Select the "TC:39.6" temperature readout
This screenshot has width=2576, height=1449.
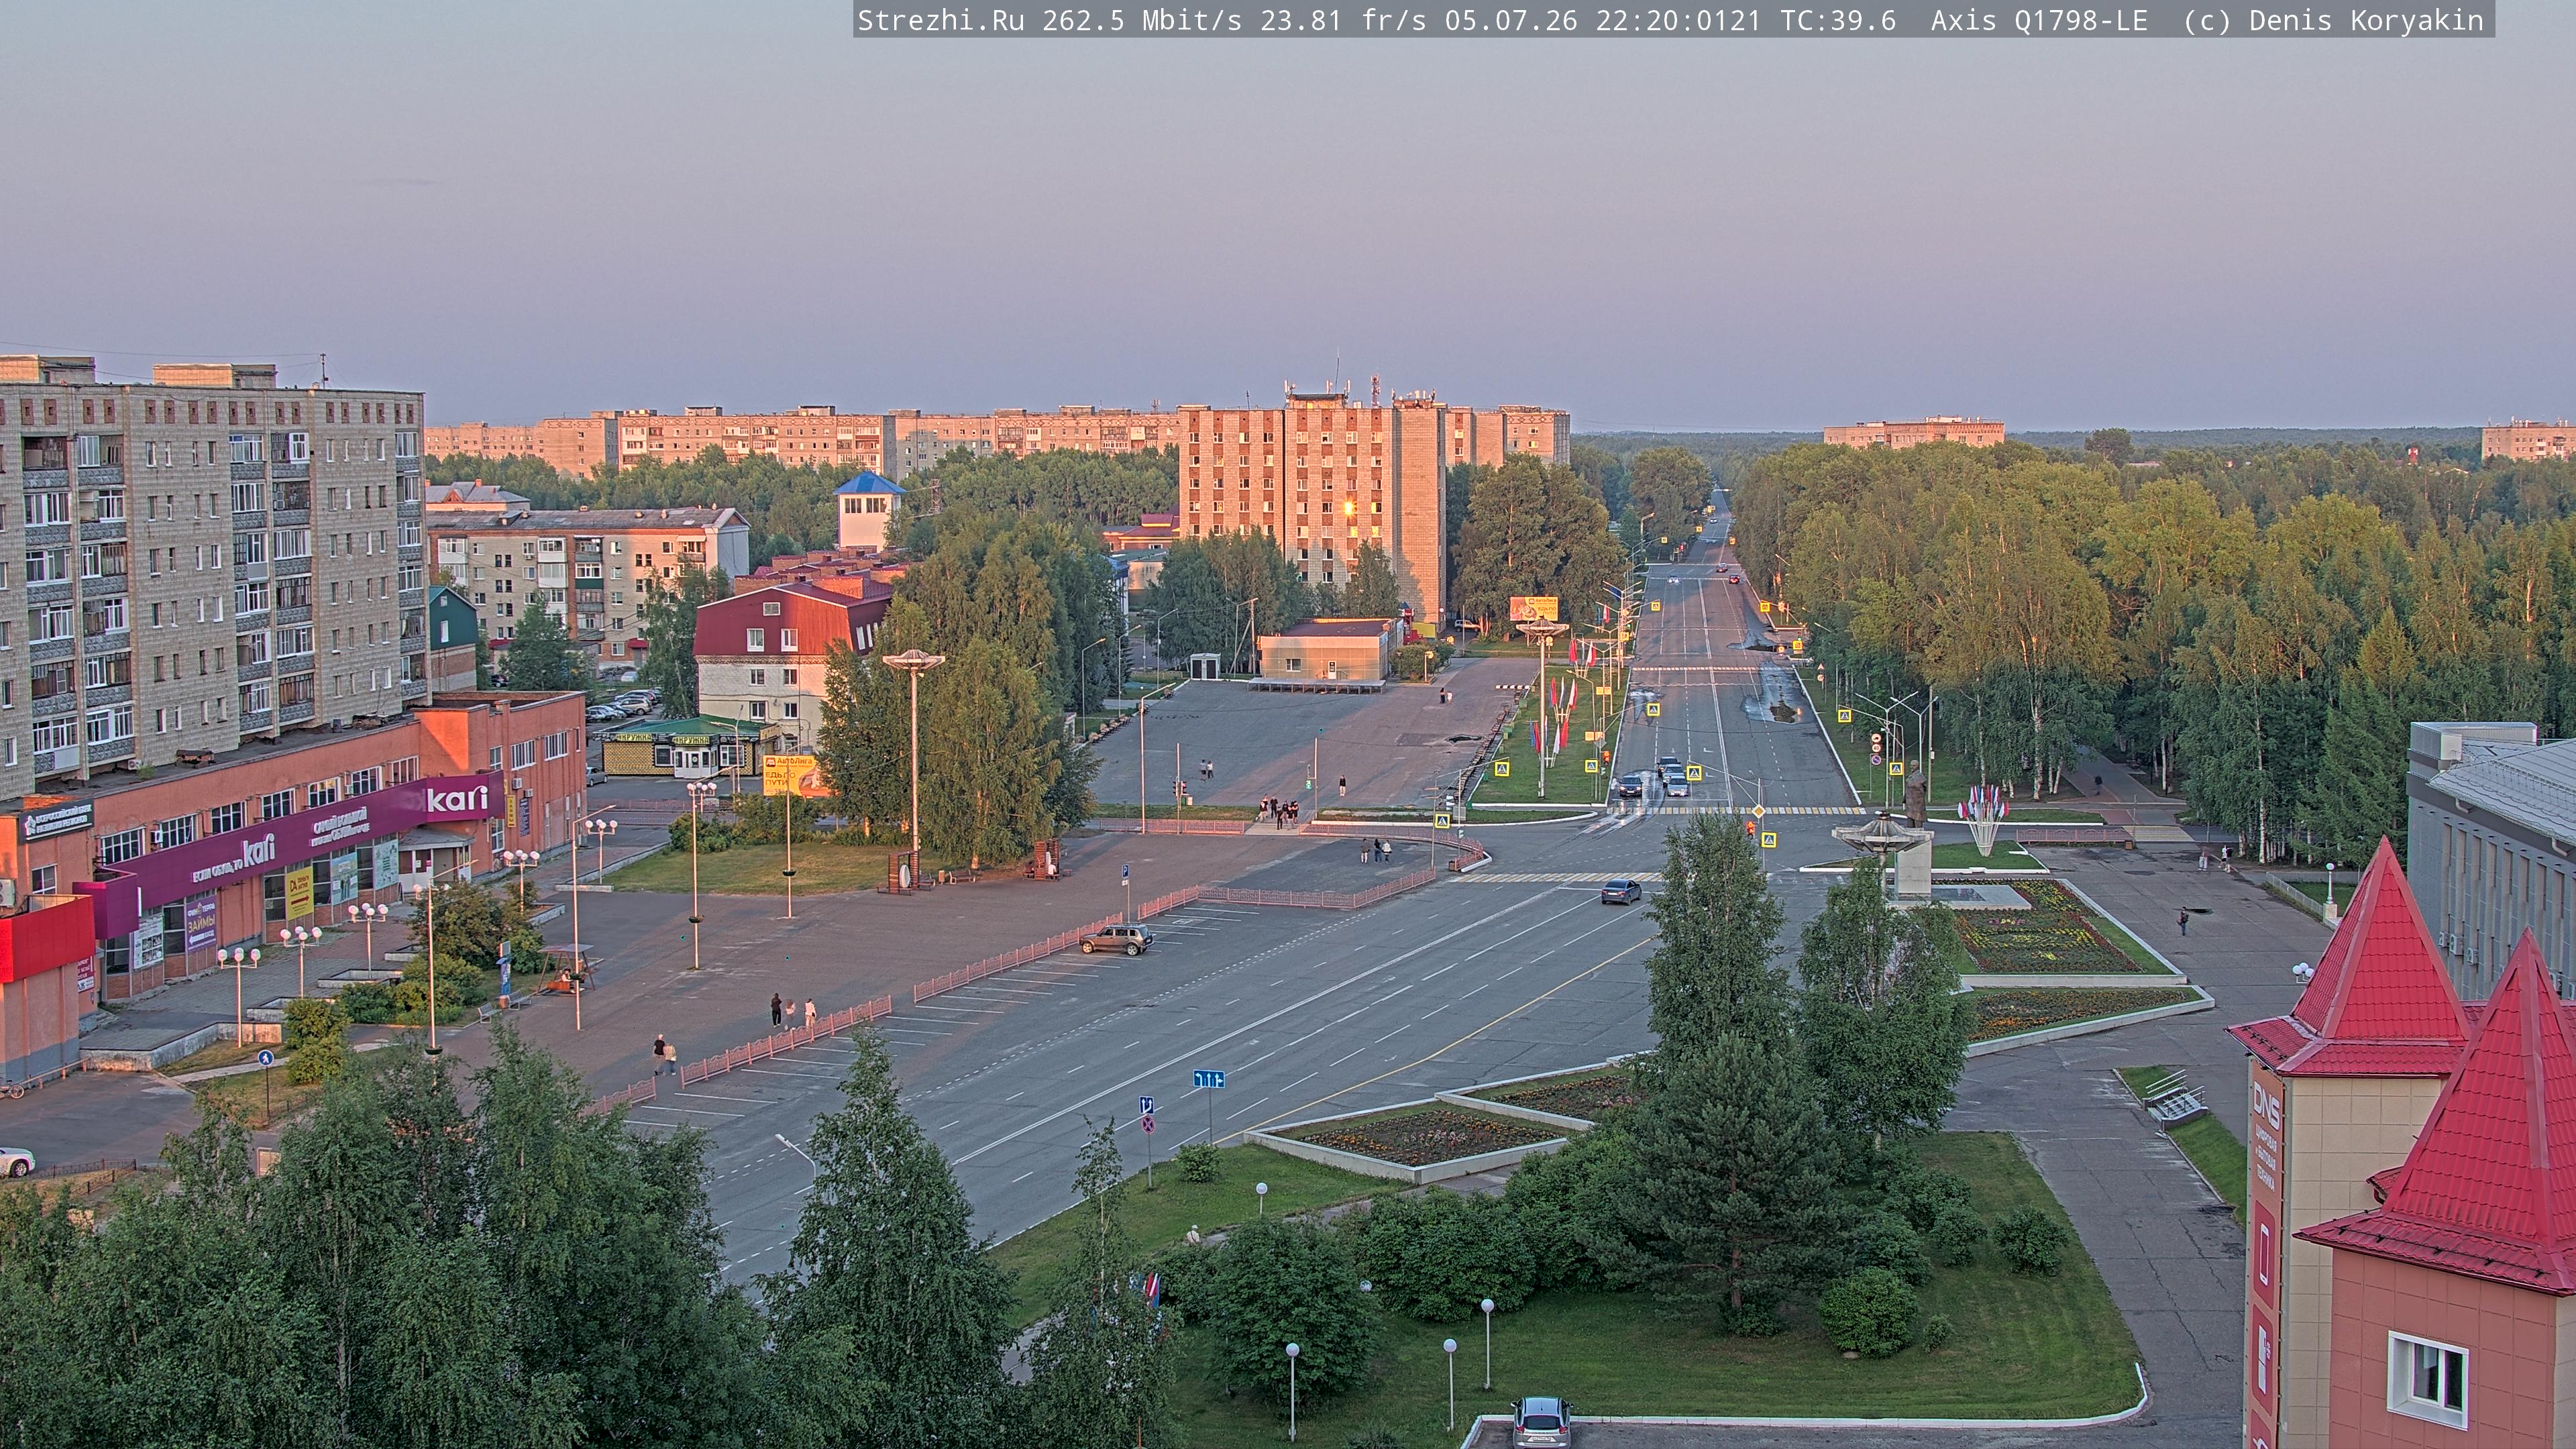(x=1838, y=20)
